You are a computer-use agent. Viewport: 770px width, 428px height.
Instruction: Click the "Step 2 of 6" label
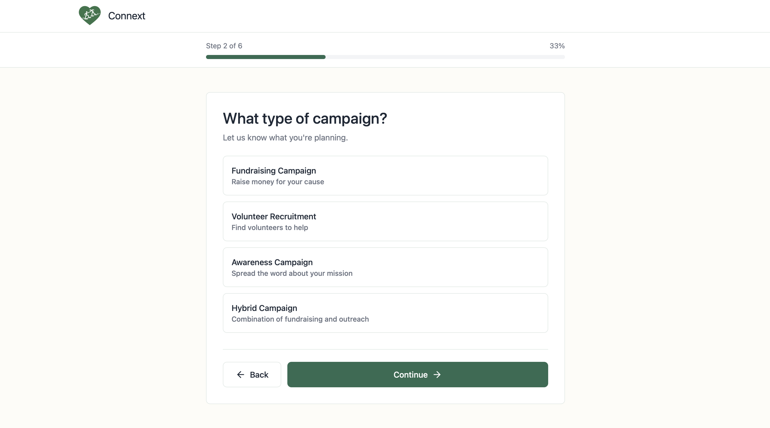(x=224, y=46)
